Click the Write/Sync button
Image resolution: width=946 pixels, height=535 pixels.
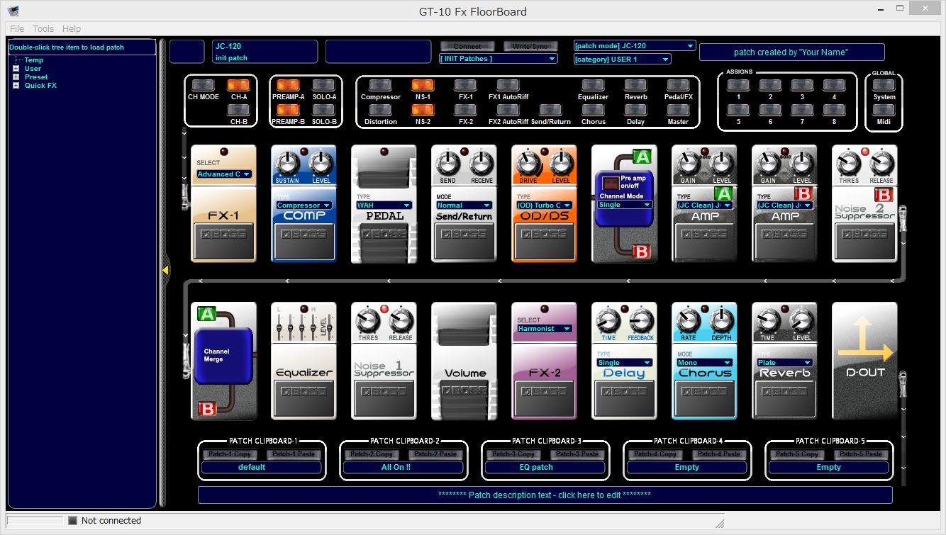tap(530, 46)
